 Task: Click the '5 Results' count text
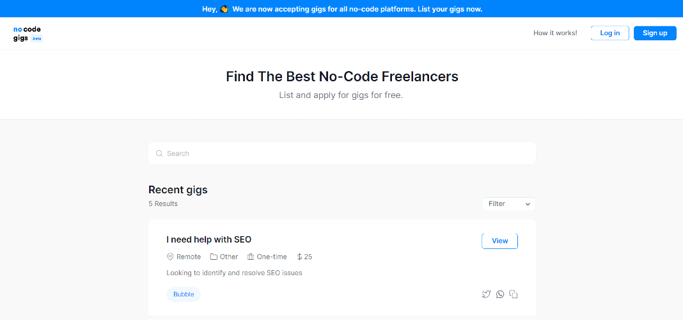coord(163,204)
